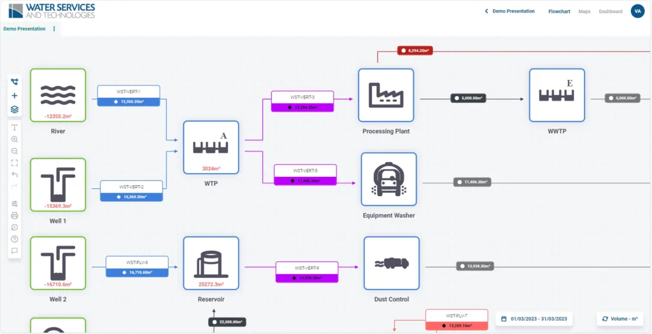Click the undo arrow icon
Viewport: 652px width, 334px height.
(15, 175)
